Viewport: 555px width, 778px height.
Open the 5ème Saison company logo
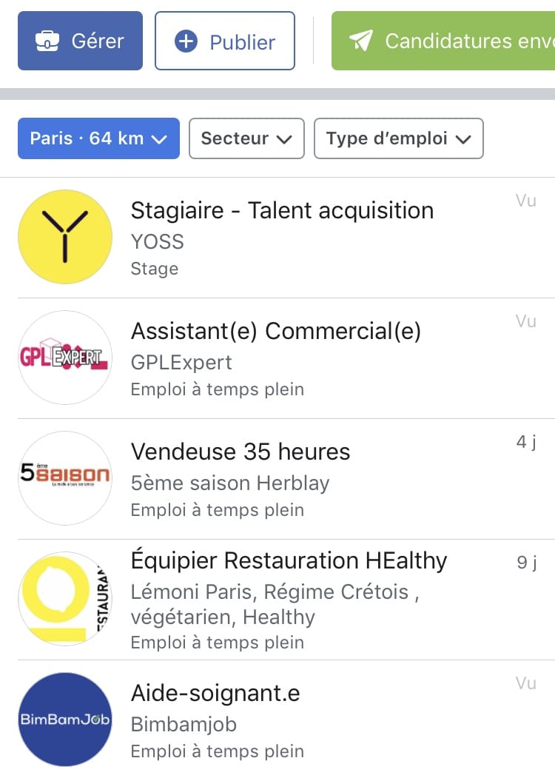coord(65,477)
